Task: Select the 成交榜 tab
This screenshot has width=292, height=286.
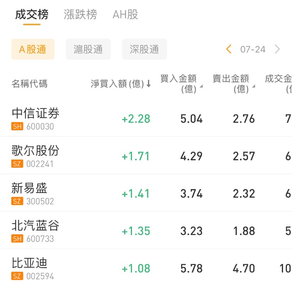Action: tap(32, 15)
